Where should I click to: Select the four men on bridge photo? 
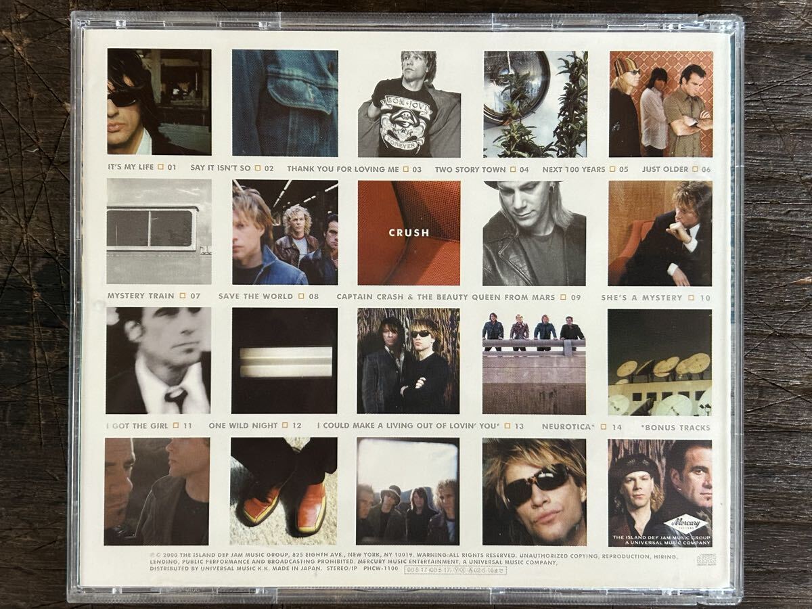534,361
